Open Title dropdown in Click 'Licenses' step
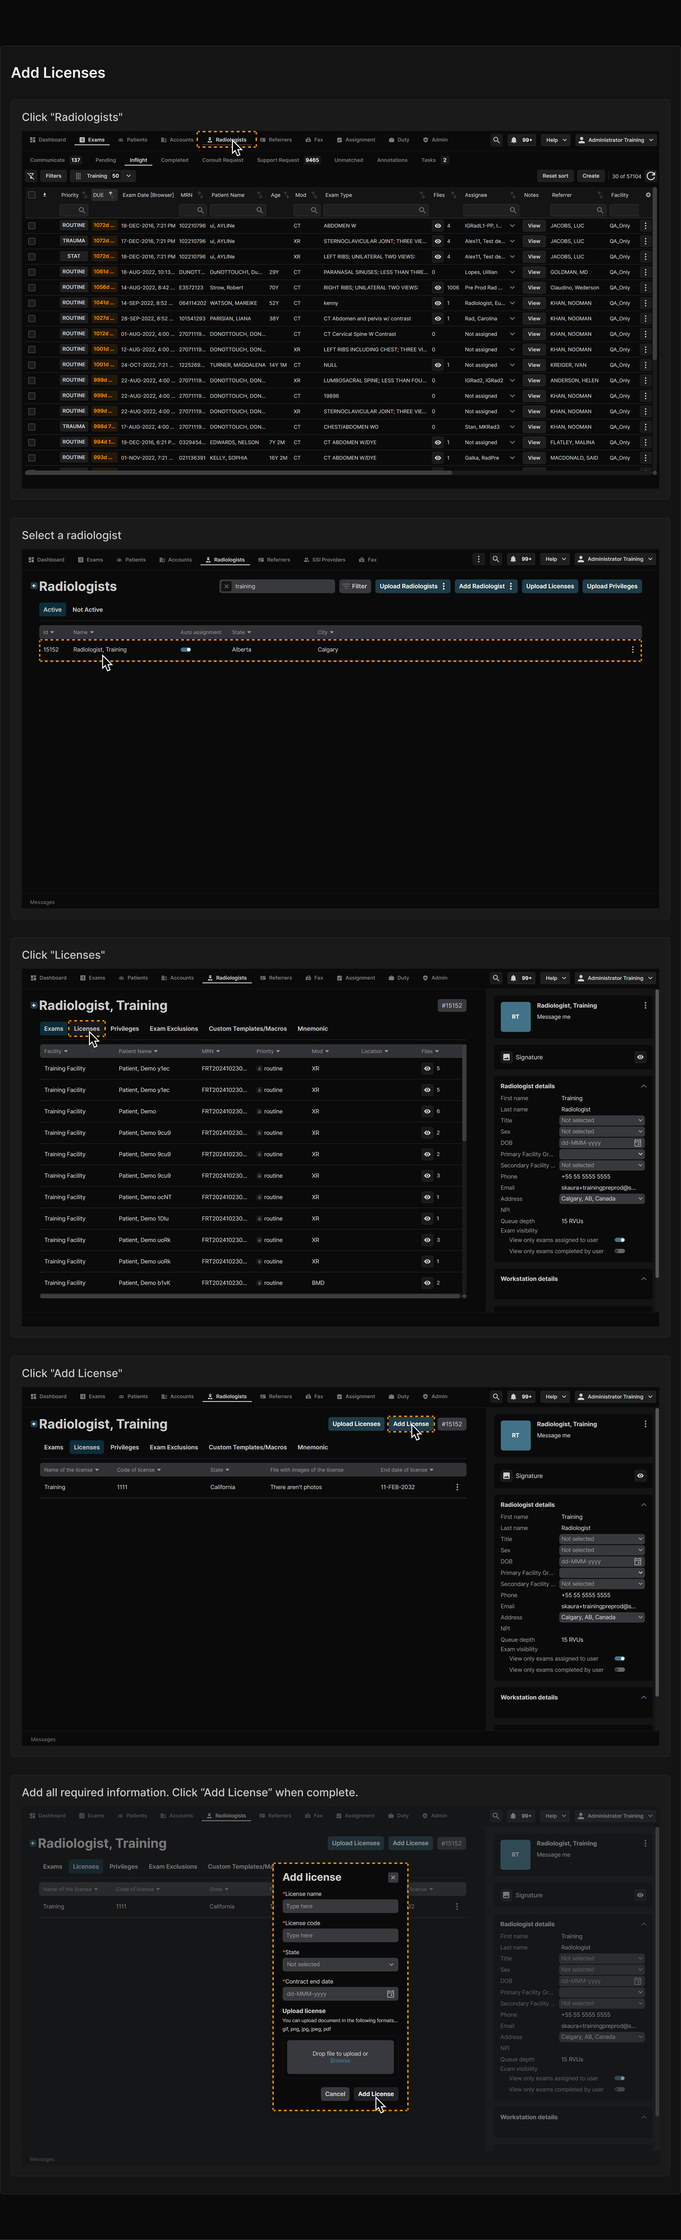This screenshot has width=681, height=2240. point(602,1121)
